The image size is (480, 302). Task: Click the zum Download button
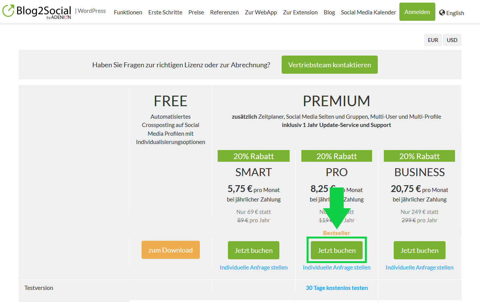point(170,250)
